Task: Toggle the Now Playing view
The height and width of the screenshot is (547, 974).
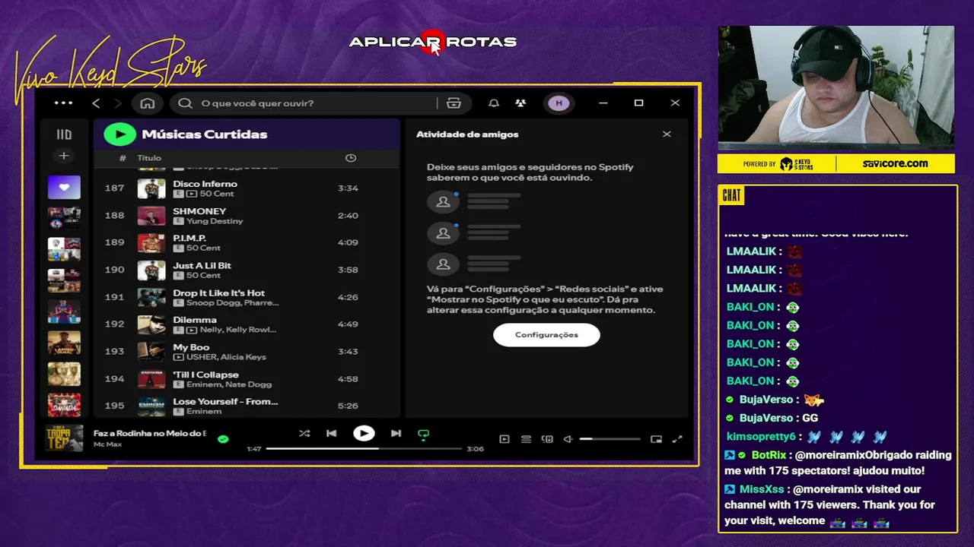Action: pos(505,439)
